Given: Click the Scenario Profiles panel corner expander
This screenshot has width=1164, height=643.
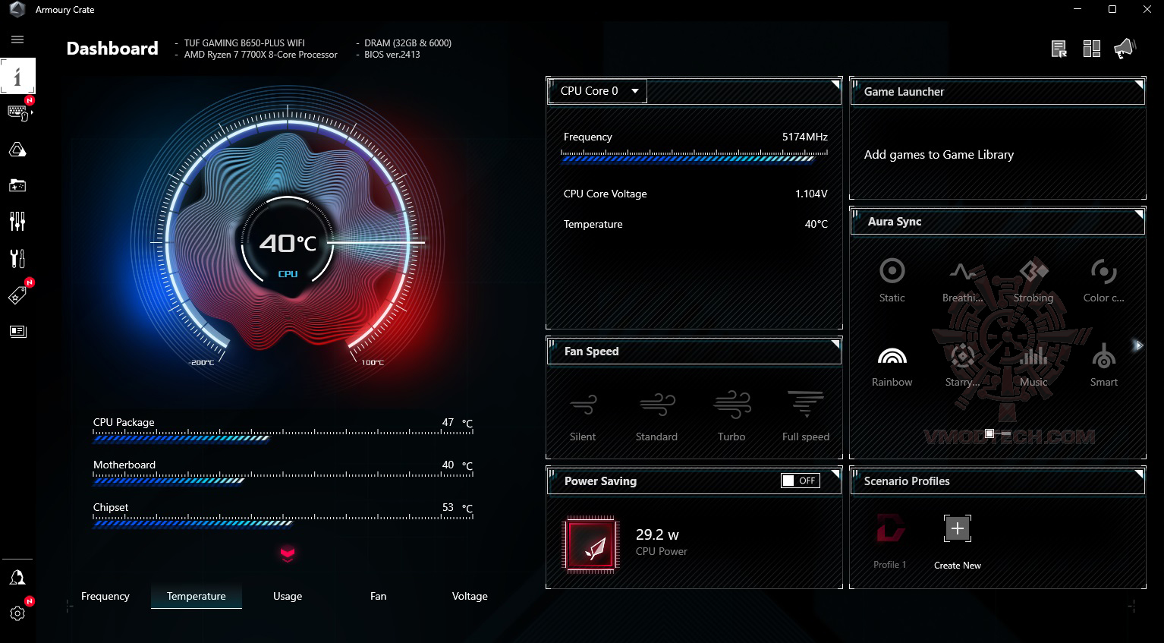Looking at the screenshot, I should pos(1139,474).
